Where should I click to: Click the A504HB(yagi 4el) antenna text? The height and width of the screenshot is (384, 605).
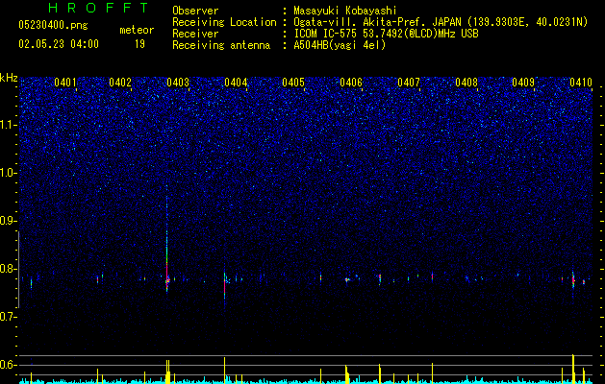click(340, 45)
